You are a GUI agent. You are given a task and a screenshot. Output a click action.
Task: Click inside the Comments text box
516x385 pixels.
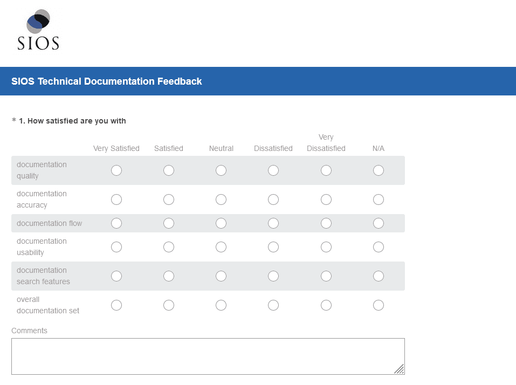208,356
